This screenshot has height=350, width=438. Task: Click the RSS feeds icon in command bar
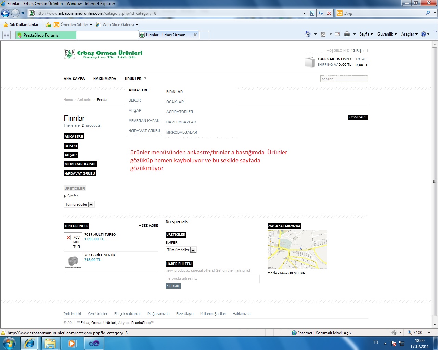pos(323,34)
